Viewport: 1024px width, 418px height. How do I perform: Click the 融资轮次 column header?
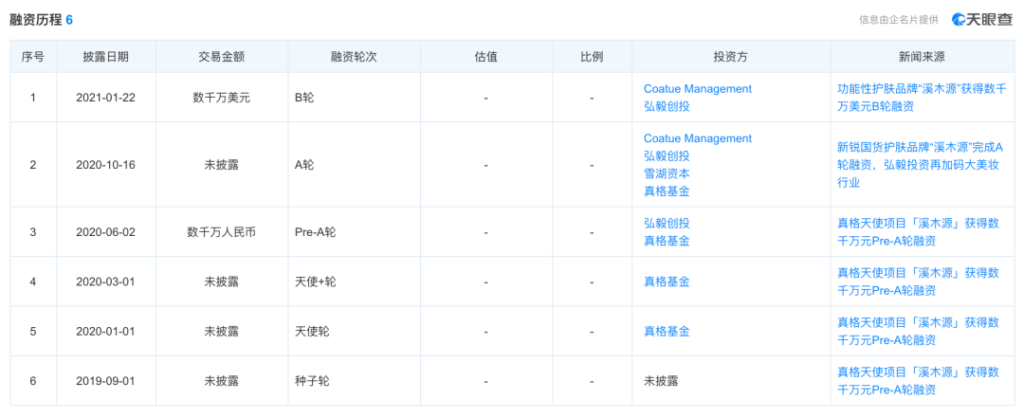click(354, 57)
